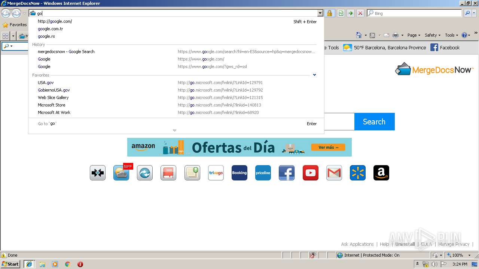Click the Bing search magnifier button

467,13
